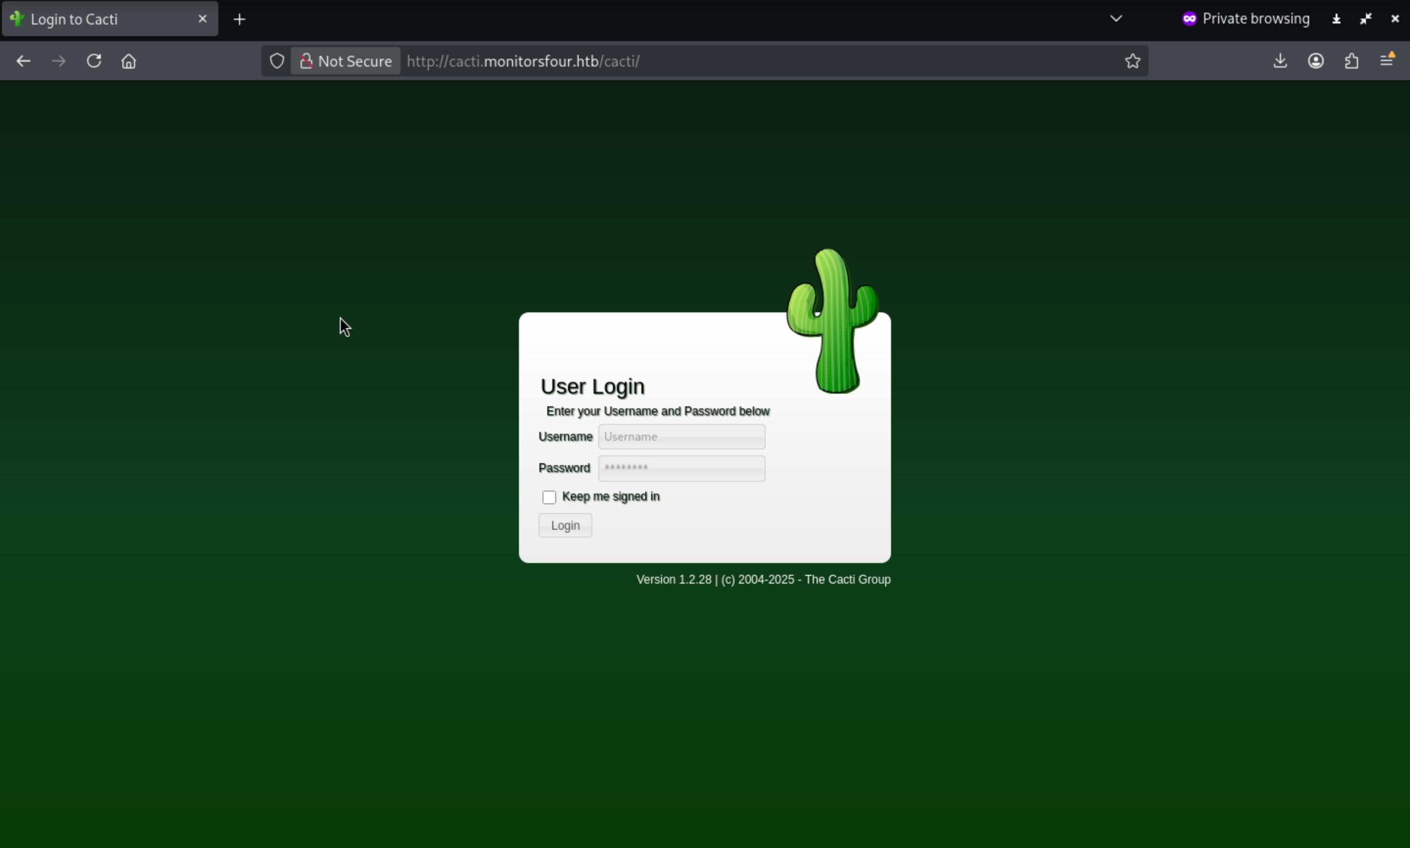
Task: Expand the list all tabs chevron
Action: click(x=1116, y=19)
